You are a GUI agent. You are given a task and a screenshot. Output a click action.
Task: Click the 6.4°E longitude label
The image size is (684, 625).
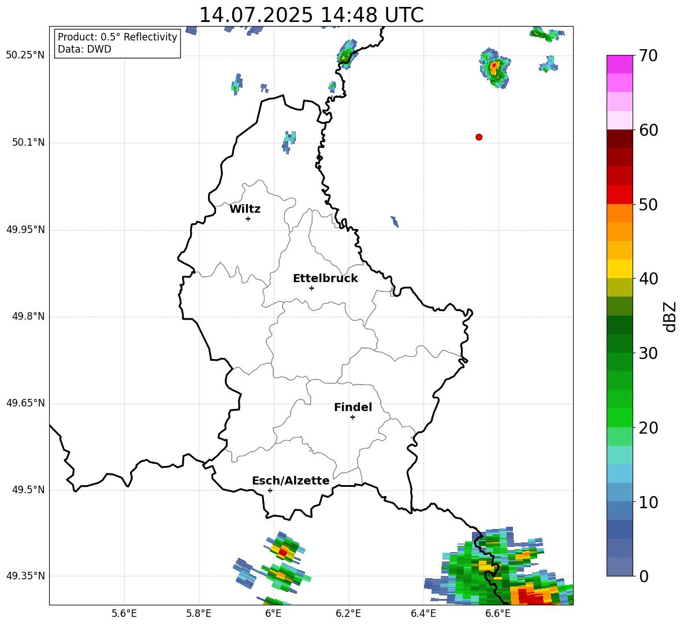tap(423, 613)
